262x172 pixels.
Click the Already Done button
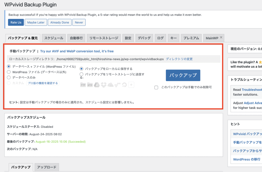tap(60, 22)
